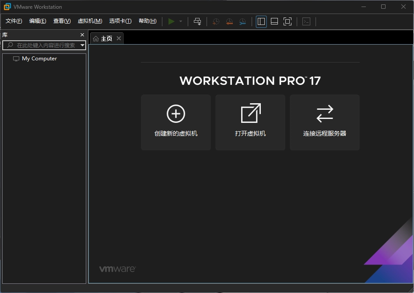The width and height of the screenshot is (414, 293).
Task: Click the revert to snapshot icon
Action: pos(229,21)
